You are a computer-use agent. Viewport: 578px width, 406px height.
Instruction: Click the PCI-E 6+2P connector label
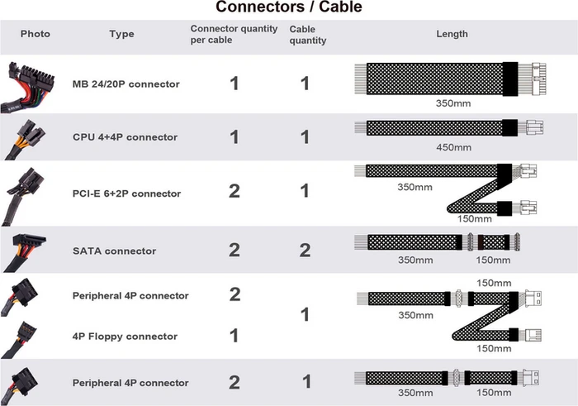[x=126, y=193]
